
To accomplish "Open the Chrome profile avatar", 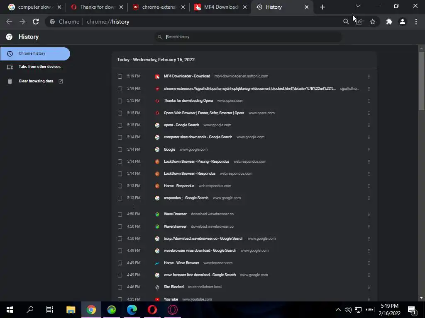I will [x=403, y=22].
